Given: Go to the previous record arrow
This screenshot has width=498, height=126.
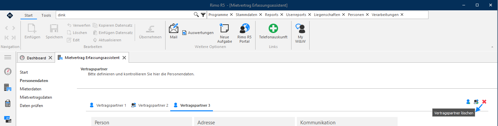Looking at the screenshot, I should click(7, 28).
